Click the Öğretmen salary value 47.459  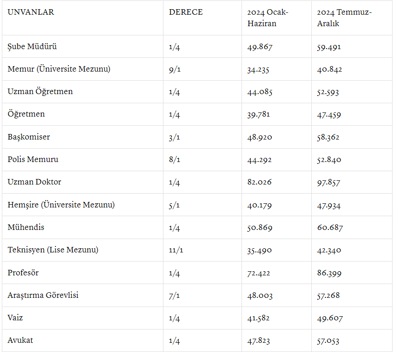329,115
